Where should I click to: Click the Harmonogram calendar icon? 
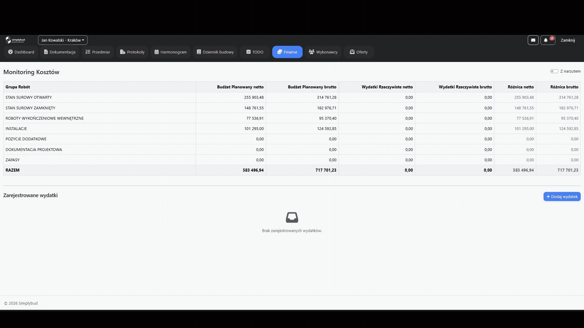[157, 52]
